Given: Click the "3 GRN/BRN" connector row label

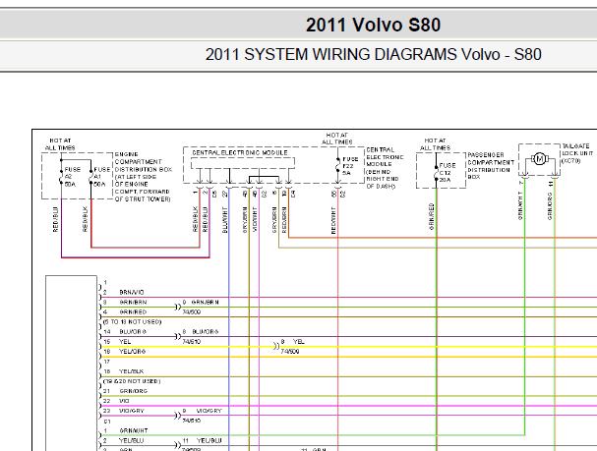Looking at the screenshot, I should click(x=125, y=303).
